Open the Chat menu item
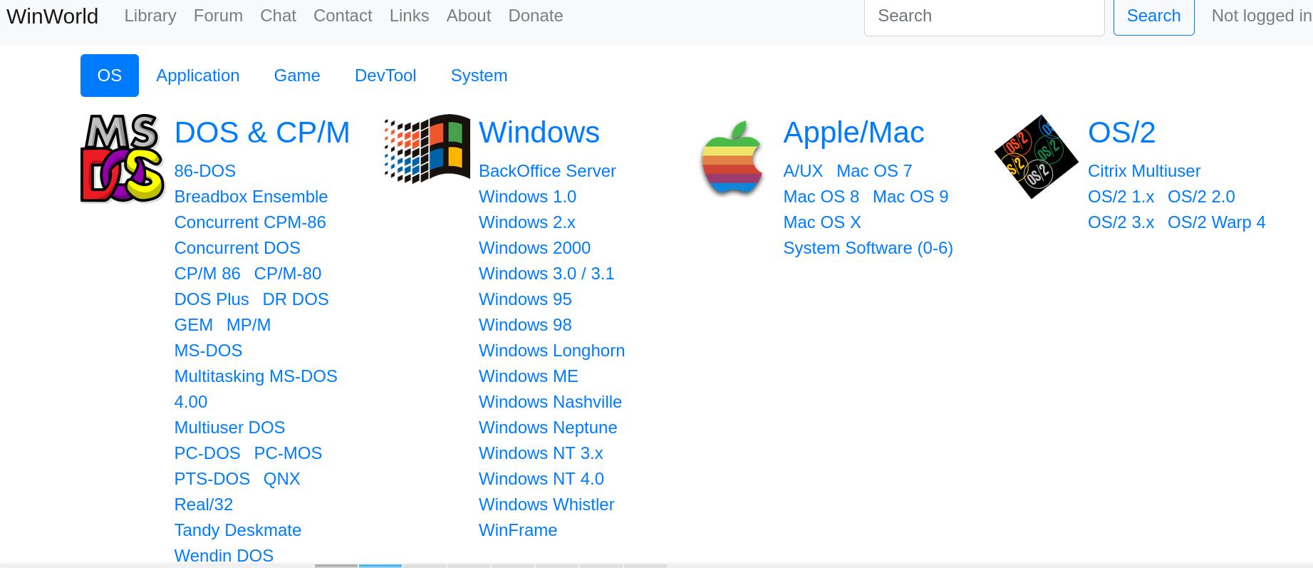 278,16
